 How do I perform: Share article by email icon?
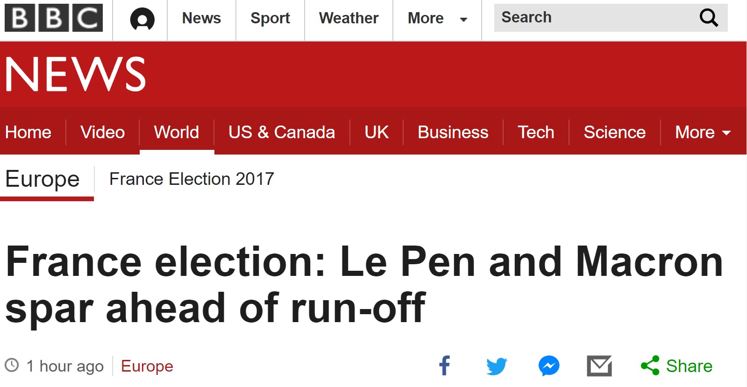pos(599,366)
